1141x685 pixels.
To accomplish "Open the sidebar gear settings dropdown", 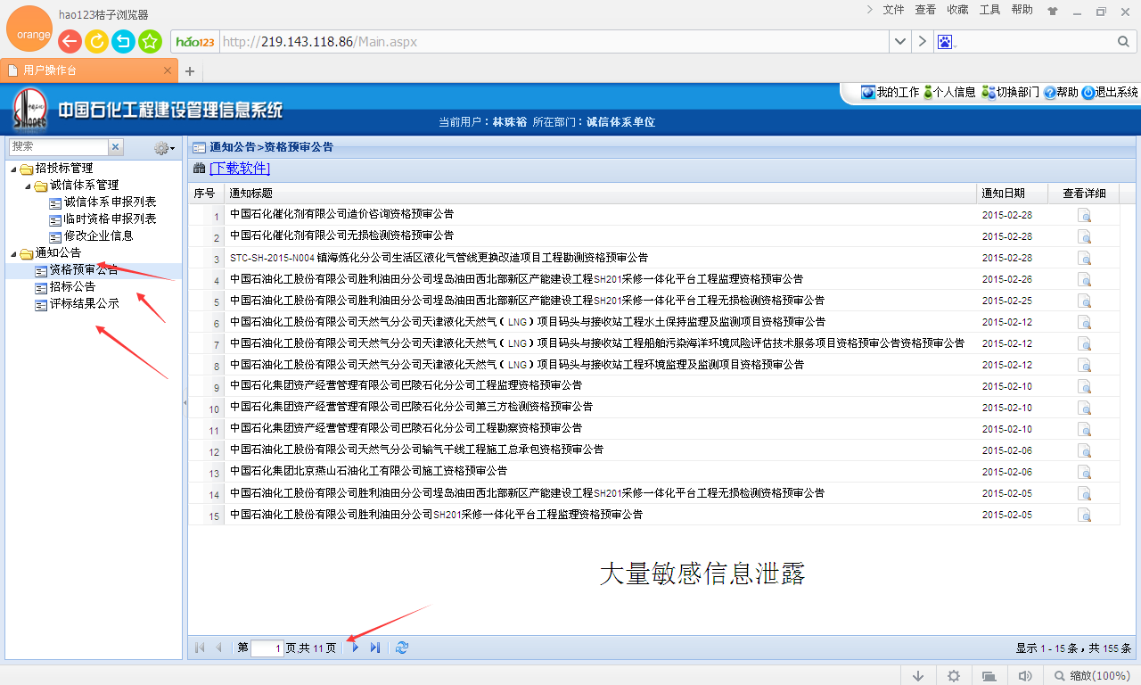I will (x=164, y=148).
